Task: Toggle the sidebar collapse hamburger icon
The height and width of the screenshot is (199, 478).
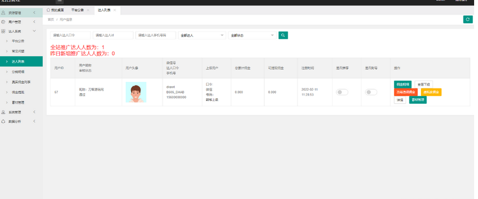Action: tap(59, 1)
